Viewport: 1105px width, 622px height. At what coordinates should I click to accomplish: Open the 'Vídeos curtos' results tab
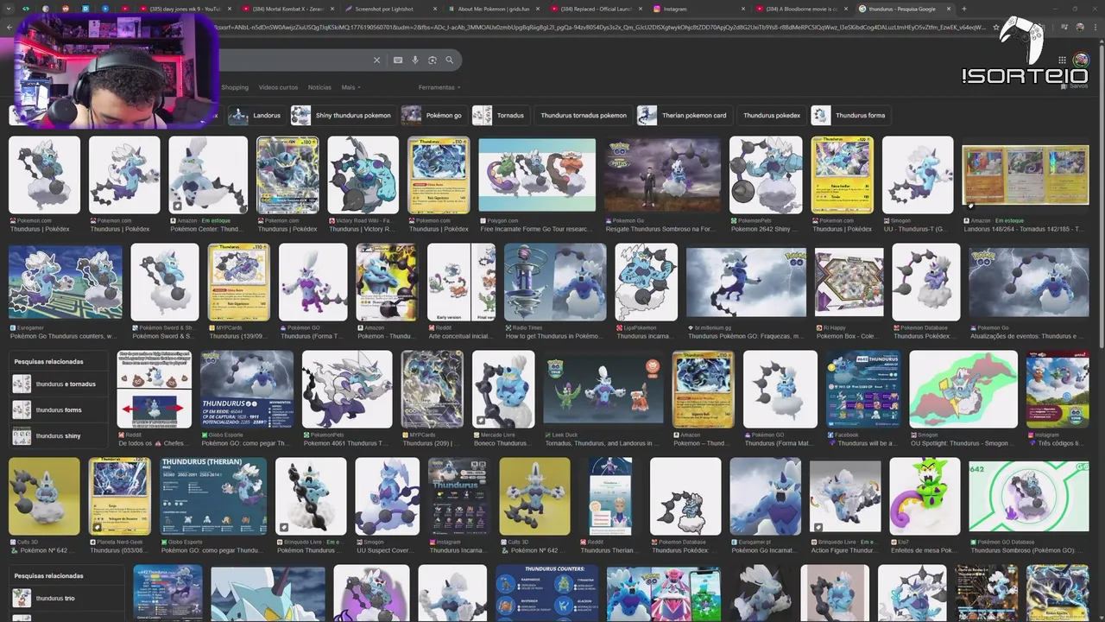278,87
